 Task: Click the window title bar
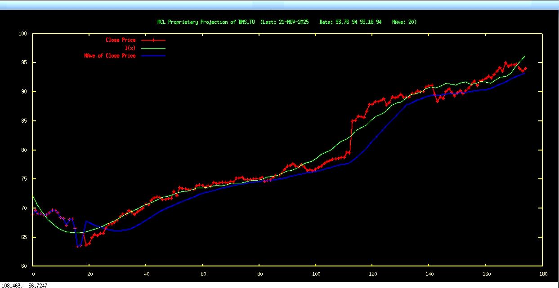tap(279, 4)
